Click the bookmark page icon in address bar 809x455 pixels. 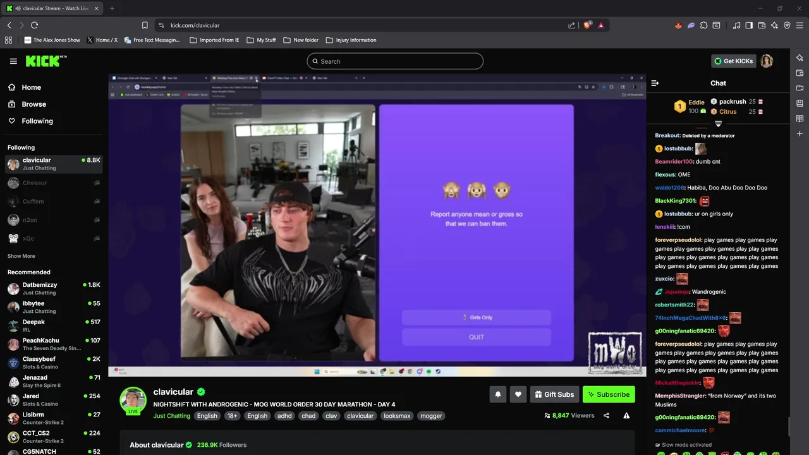pyautogui.click(x=145, y=25)
